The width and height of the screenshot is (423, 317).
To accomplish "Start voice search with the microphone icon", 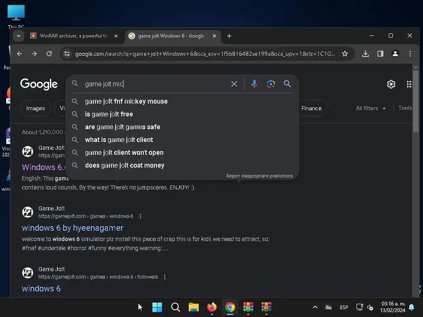I will click(254, 84).
